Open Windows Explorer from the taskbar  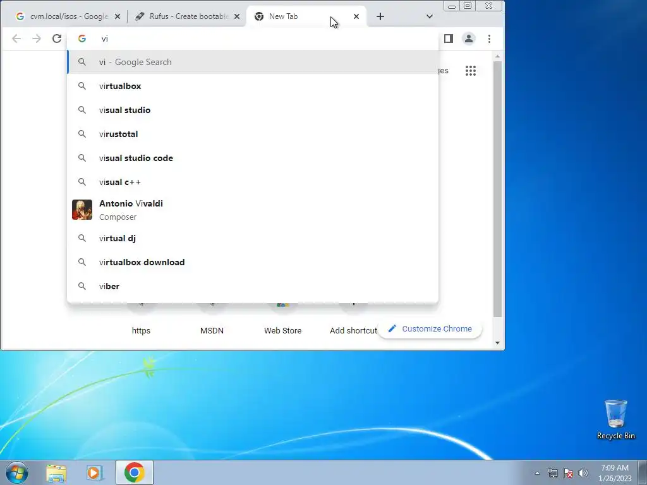tap(56, 473)
